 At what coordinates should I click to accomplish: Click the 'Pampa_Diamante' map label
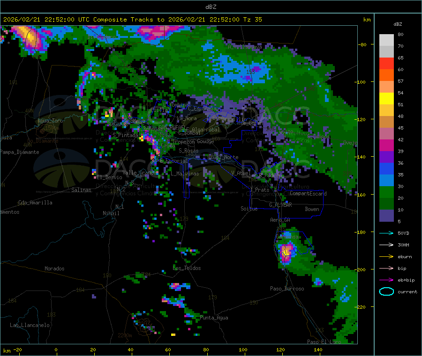pos(20,152)
